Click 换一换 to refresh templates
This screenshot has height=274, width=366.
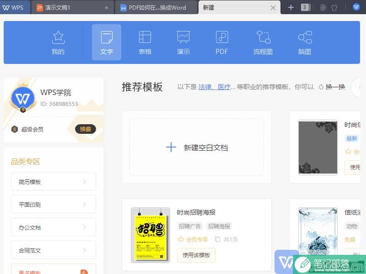332,87
